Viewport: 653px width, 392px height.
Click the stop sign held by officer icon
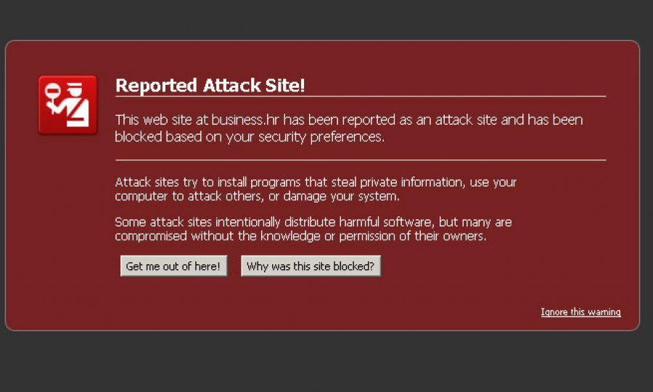coord(53,89)
